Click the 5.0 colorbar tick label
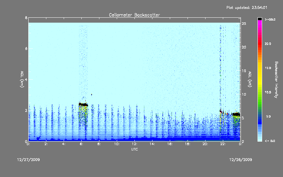Viewport: 283px width, 177px height. pos(268,116)
